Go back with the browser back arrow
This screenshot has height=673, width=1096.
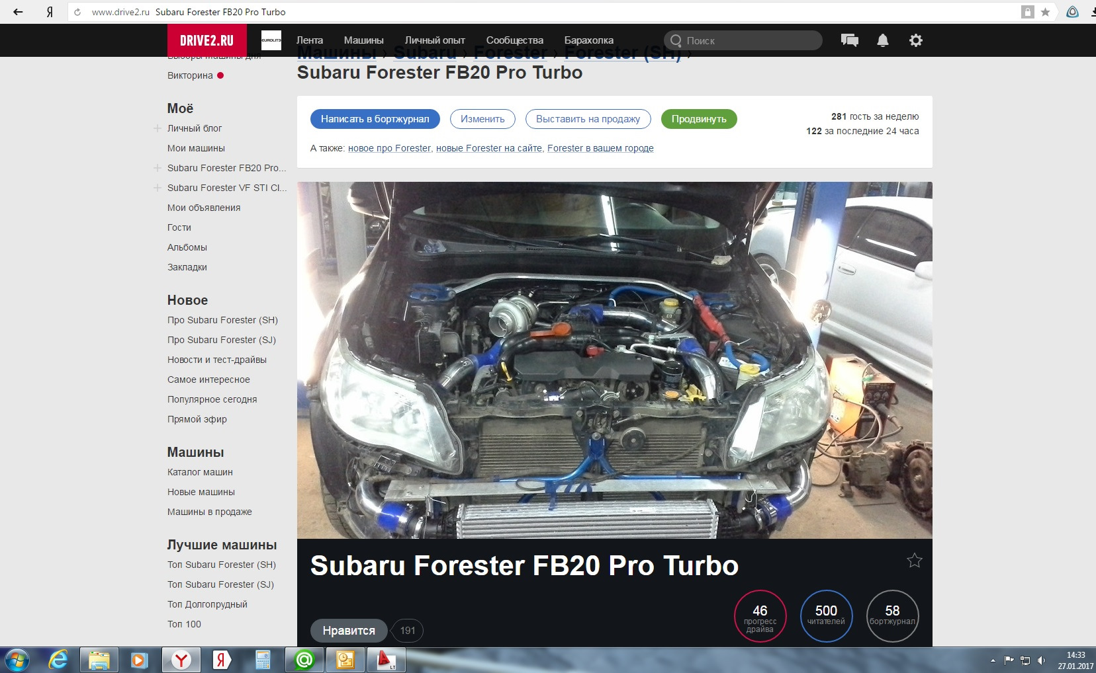pyautogui.click(x=18, y=12)
